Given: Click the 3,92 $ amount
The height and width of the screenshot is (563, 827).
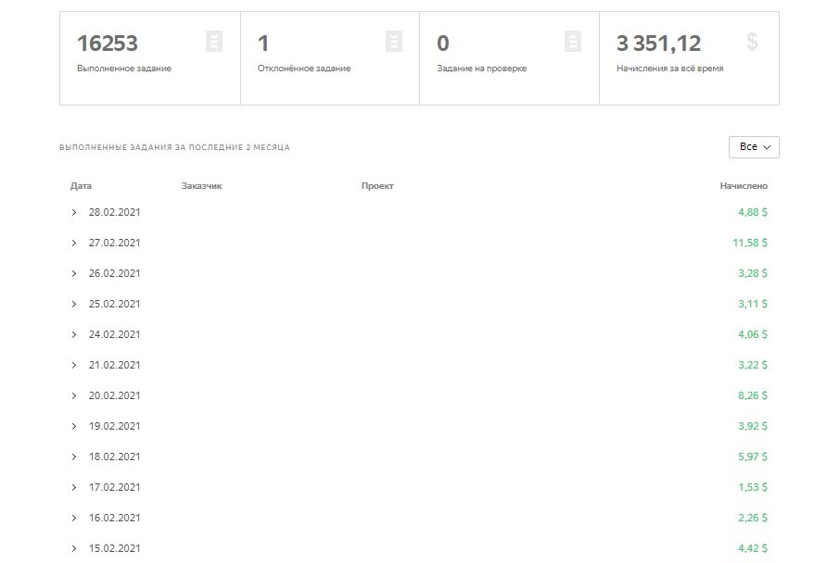Looking at the screenshot, I should point(753,426).
